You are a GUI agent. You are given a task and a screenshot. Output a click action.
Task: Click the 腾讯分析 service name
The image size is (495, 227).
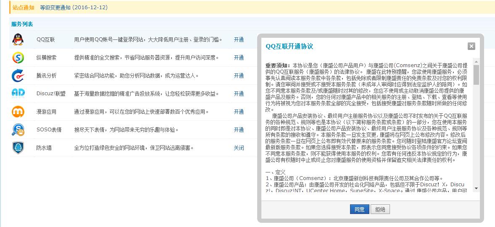pos(46,76)
